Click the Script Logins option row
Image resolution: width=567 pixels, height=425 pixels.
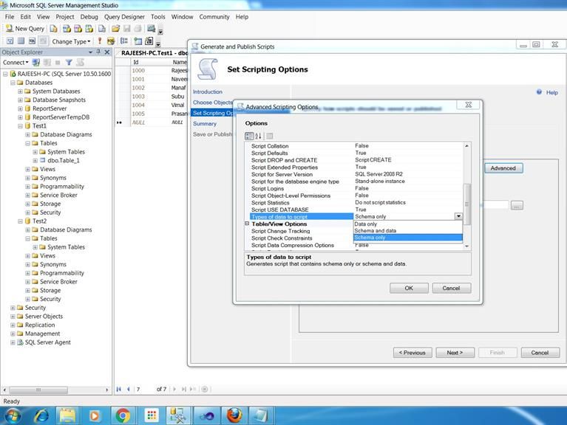click(356, 188)
